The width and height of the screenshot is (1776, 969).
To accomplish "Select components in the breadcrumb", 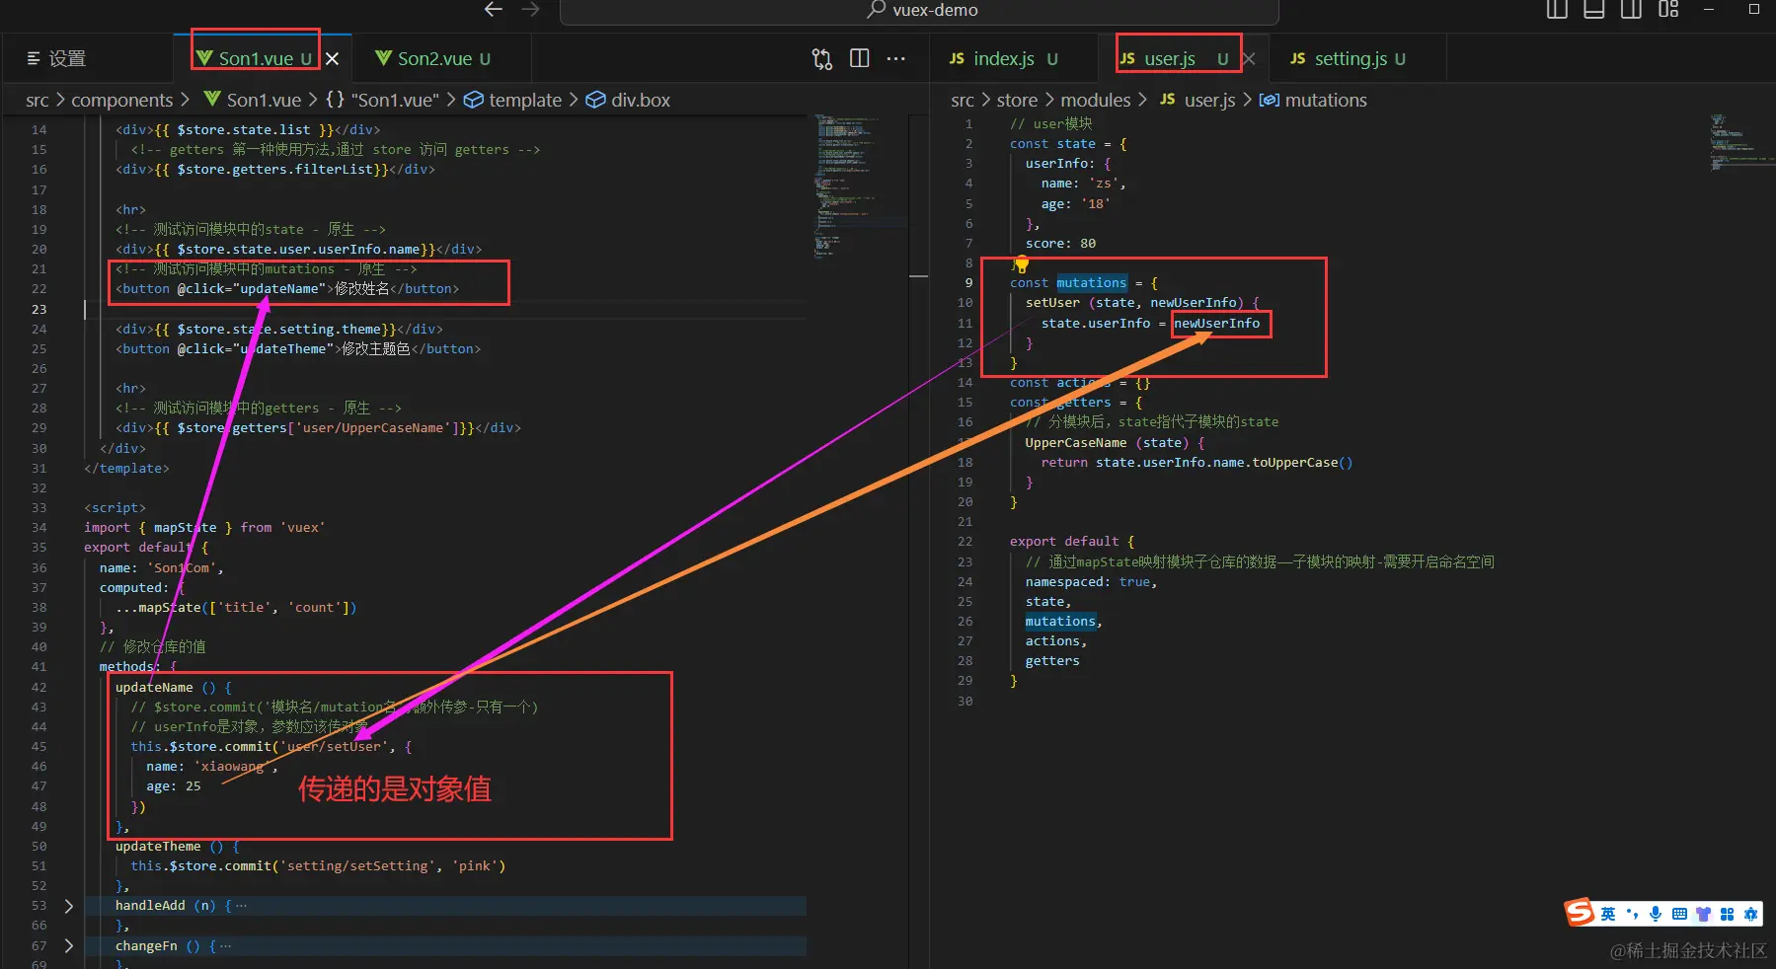I will pos(122,100).
